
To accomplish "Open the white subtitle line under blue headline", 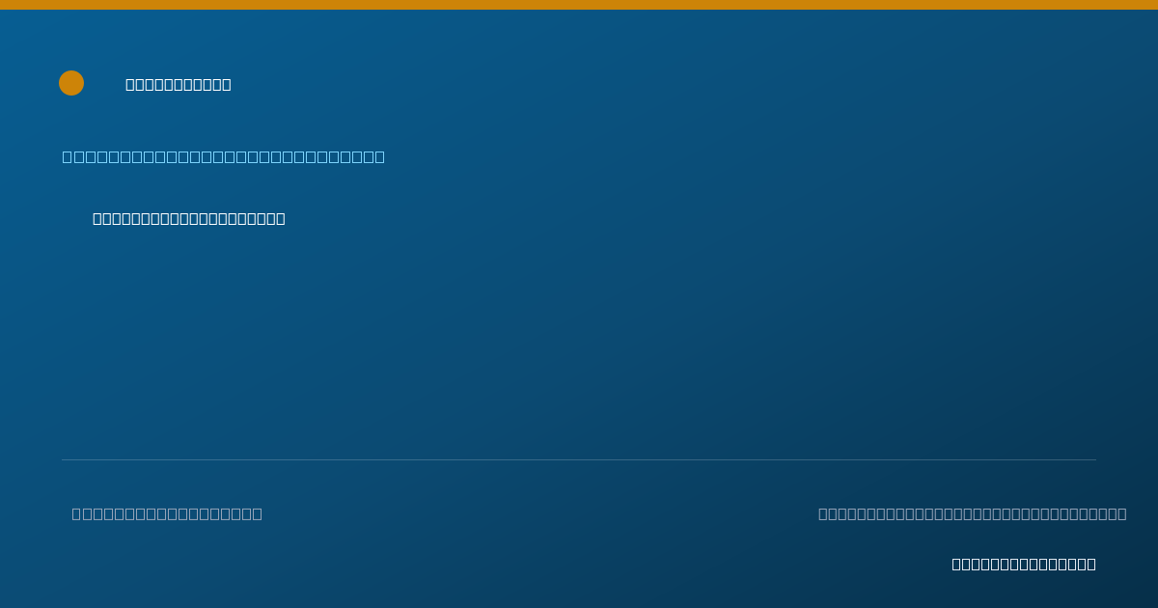I will pyautogui.click(x=189, y=218).
